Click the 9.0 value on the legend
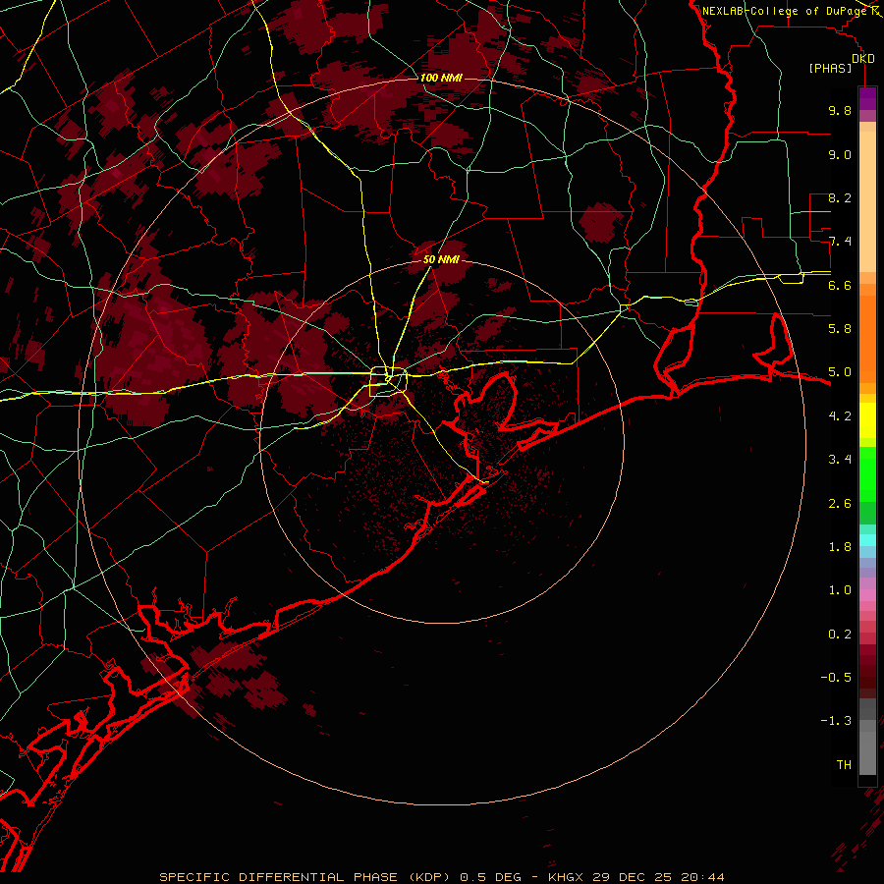The image size is (884, 884). (840, 154)
